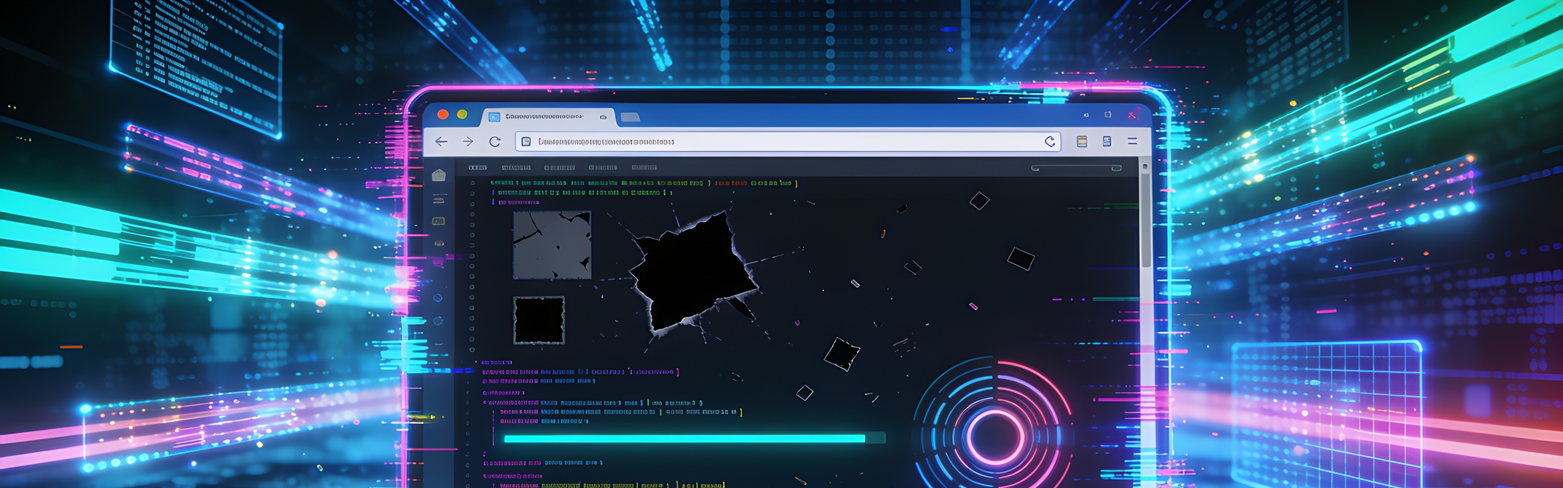The image size is (1563, 488).
Task: Click the upper blue ring icon in the sidebar
Action: click(438, 298)
